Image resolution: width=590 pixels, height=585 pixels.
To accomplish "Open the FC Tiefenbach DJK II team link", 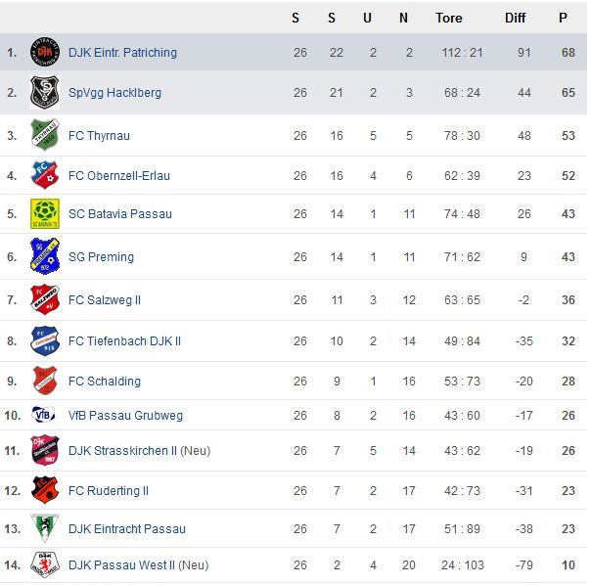I will (x=124, y=340).
